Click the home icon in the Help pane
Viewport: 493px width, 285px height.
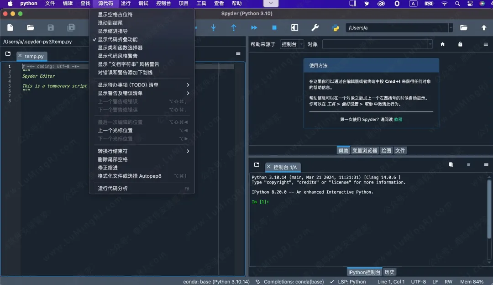pyautogui.click(x=442, y=44)
